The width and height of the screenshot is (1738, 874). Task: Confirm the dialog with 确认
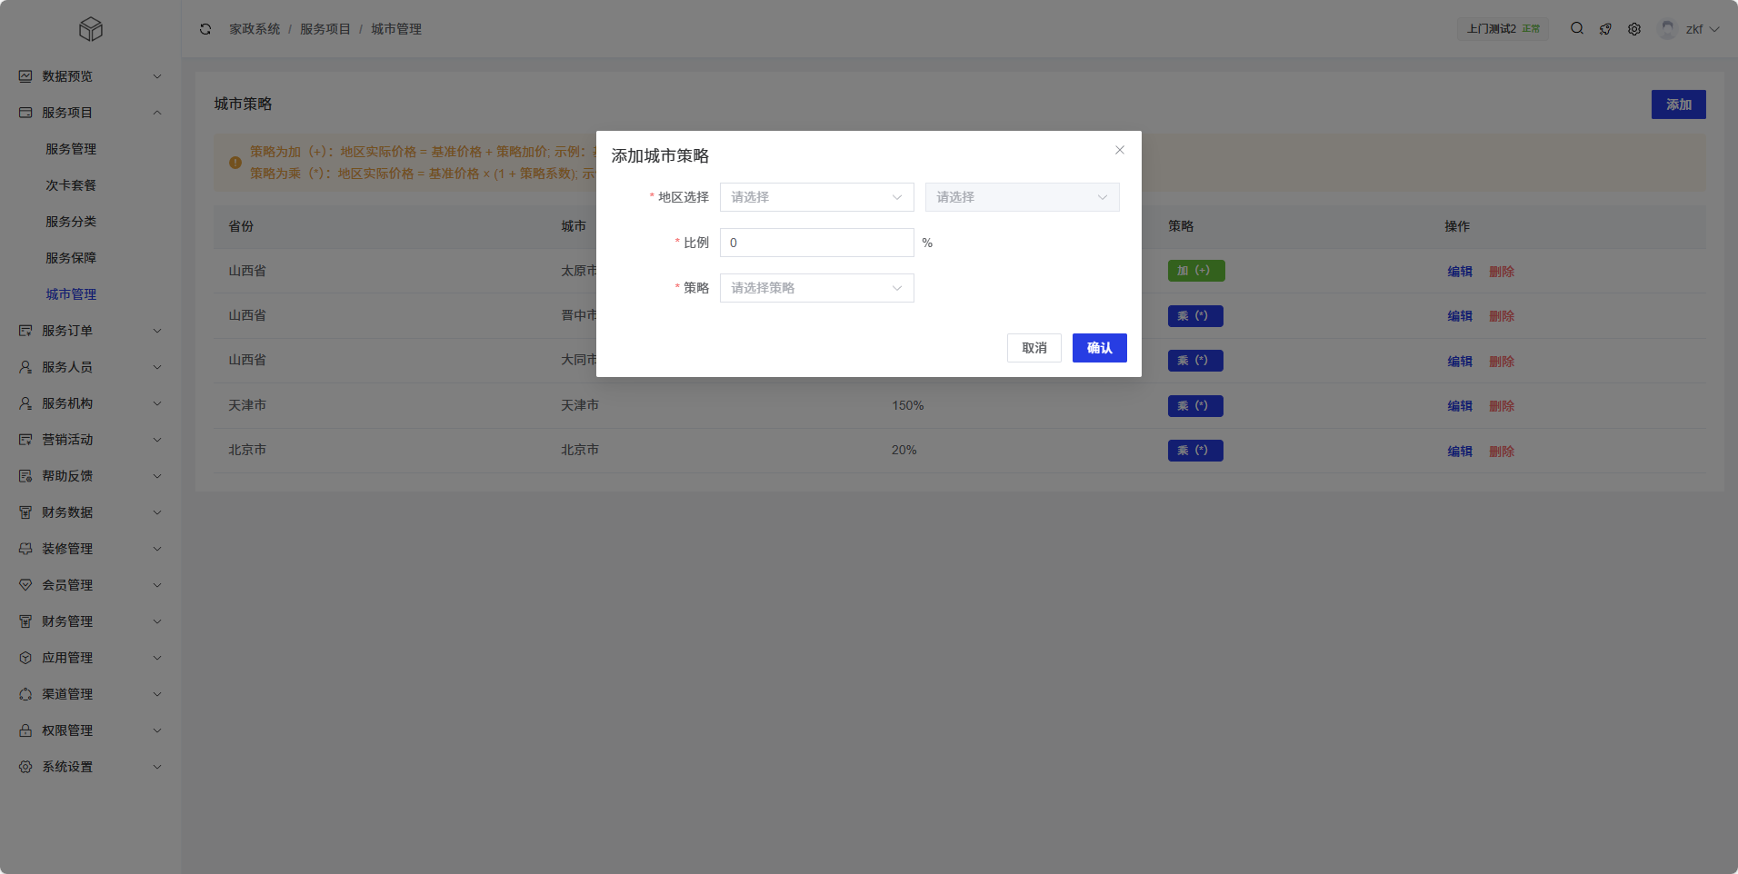click(x=1100, y=348)
